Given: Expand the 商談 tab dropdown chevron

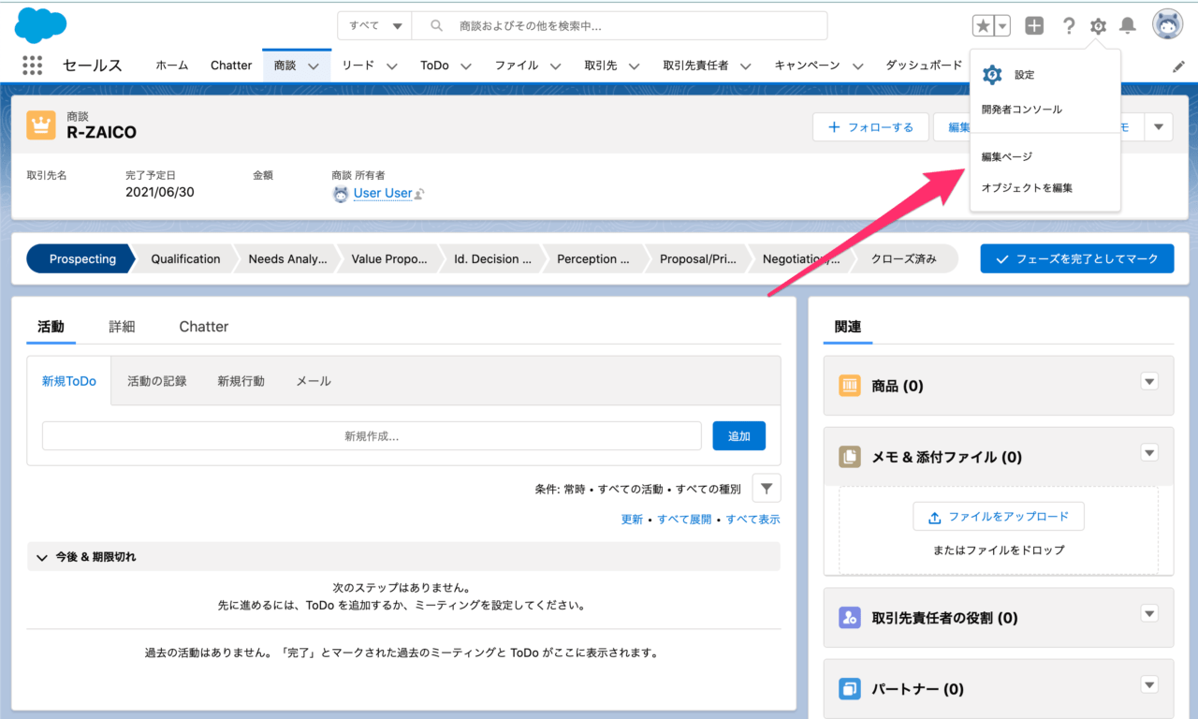Looking at the screenshot, I should (314, 66).
